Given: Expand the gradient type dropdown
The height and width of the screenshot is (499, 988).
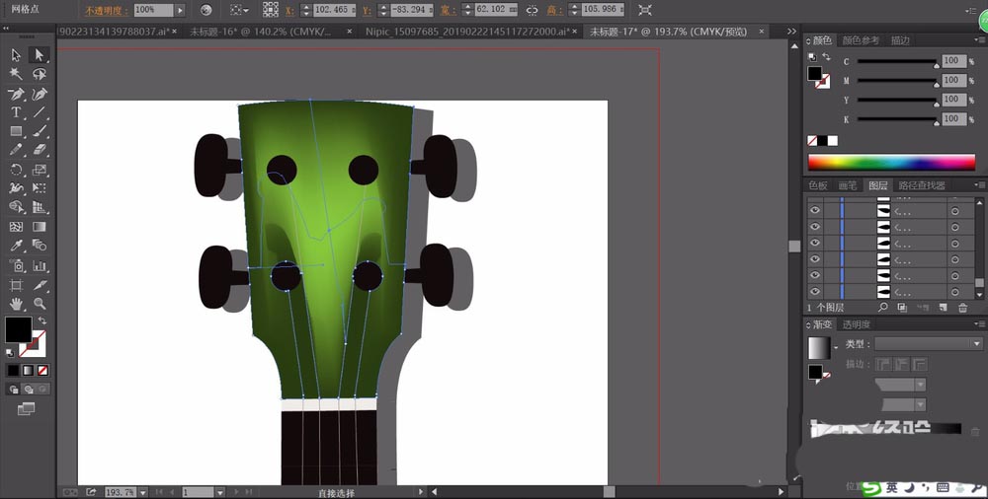Looking at the screenshot, I should (976, 343).
